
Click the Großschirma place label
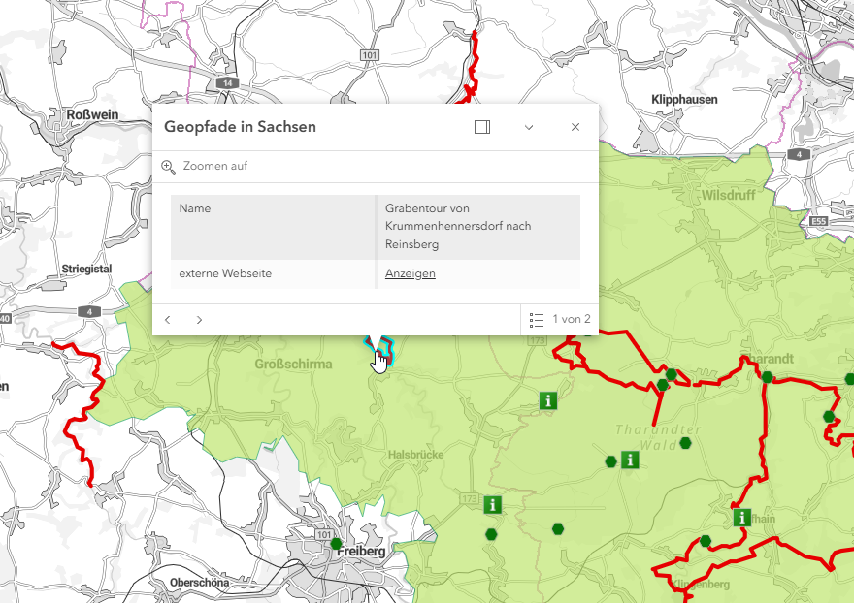pyautogui.click(x=293, y=365)
